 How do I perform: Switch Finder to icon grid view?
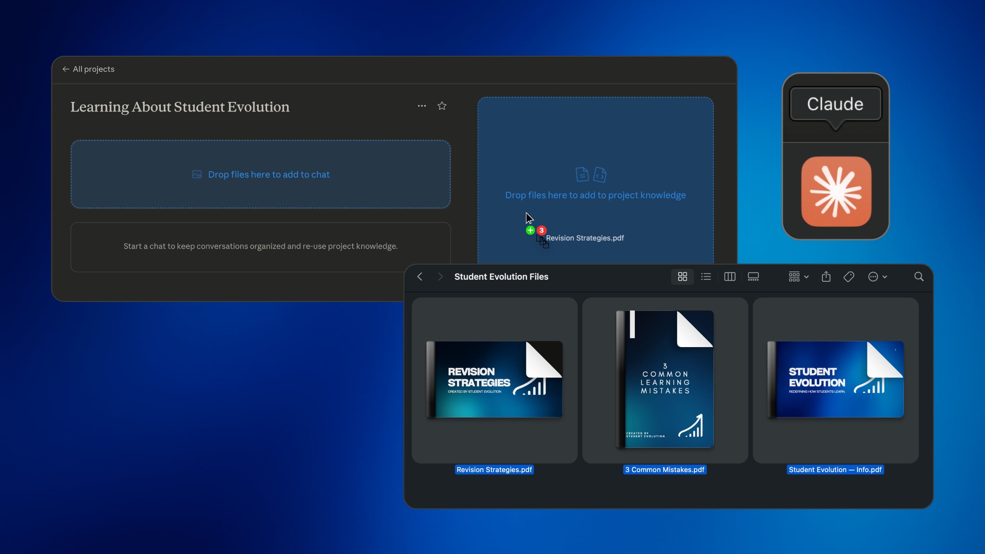pos(682,276)
